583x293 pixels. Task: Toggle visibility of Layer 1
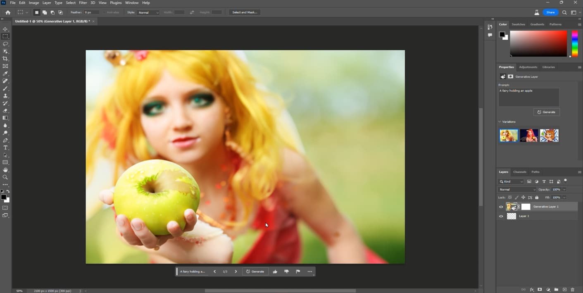pos(501,216)
